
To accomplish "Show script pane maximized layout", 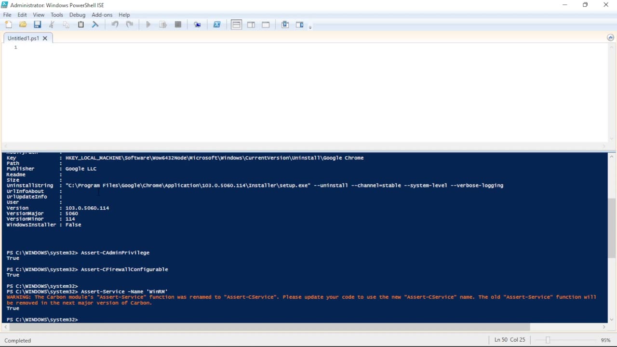I will tap(266, 25).
